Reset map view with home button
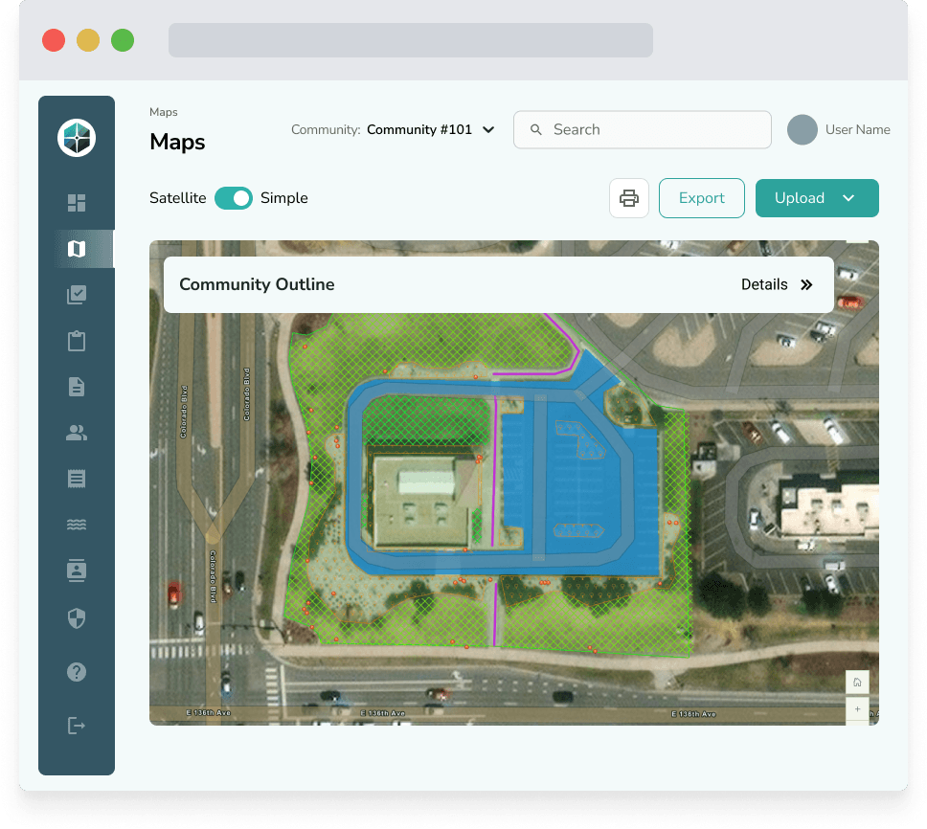927x829 pixels. click(857, 683)
